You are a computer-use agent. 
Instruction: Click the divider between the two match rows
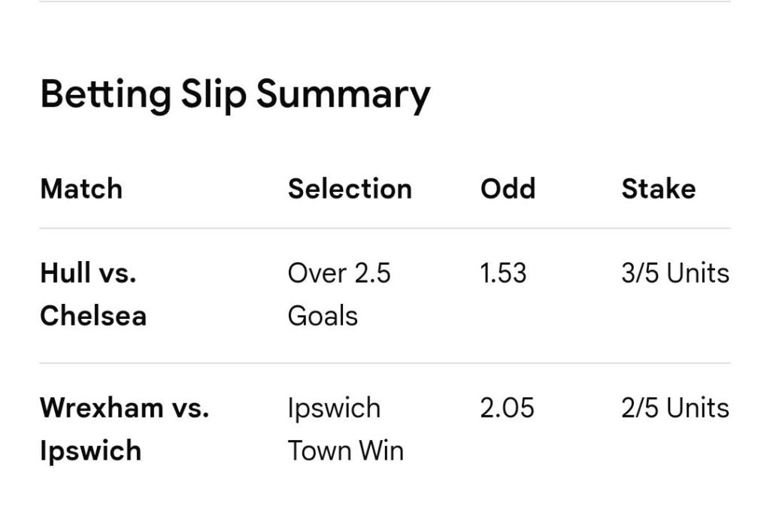(x=385, y=363)
